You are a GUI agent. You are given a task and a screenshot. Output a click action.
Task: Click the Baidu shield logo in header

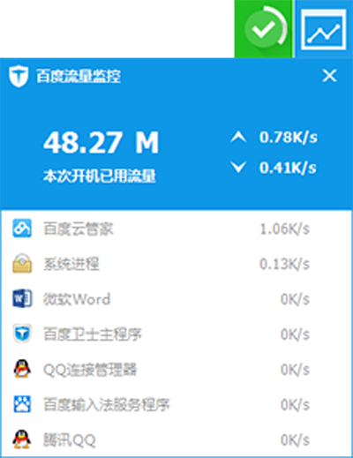(x=19, y=77)
